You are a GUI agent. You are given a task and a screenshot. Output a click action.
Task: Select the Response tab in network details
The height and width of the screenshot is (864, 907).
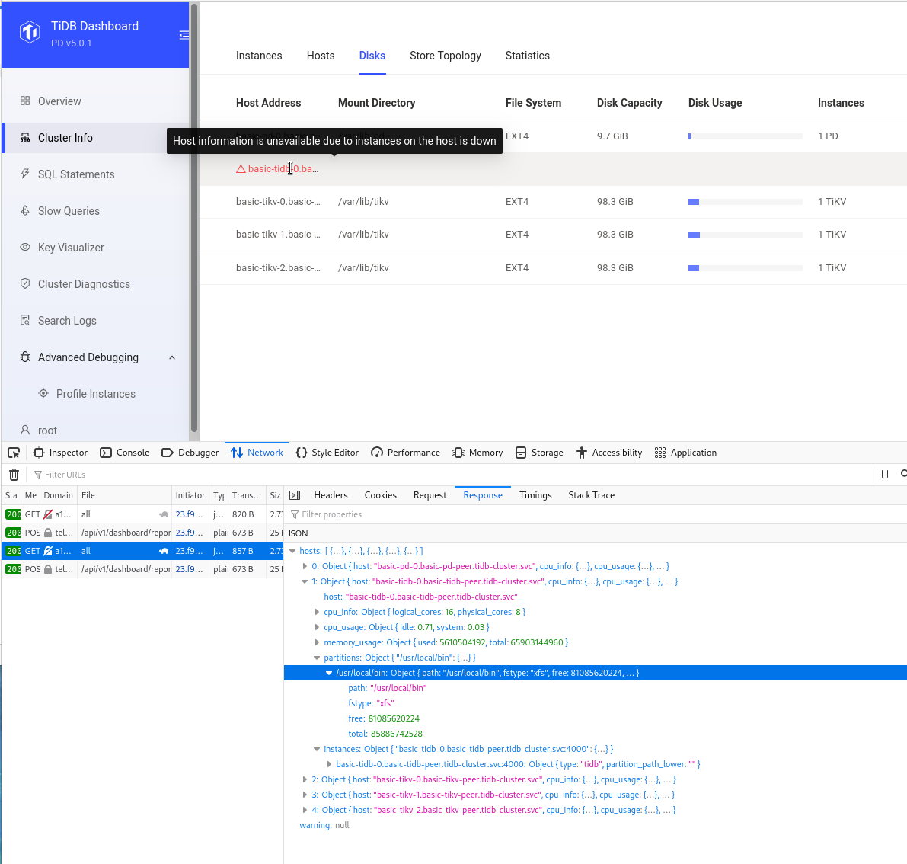click(x=482, y=495)
